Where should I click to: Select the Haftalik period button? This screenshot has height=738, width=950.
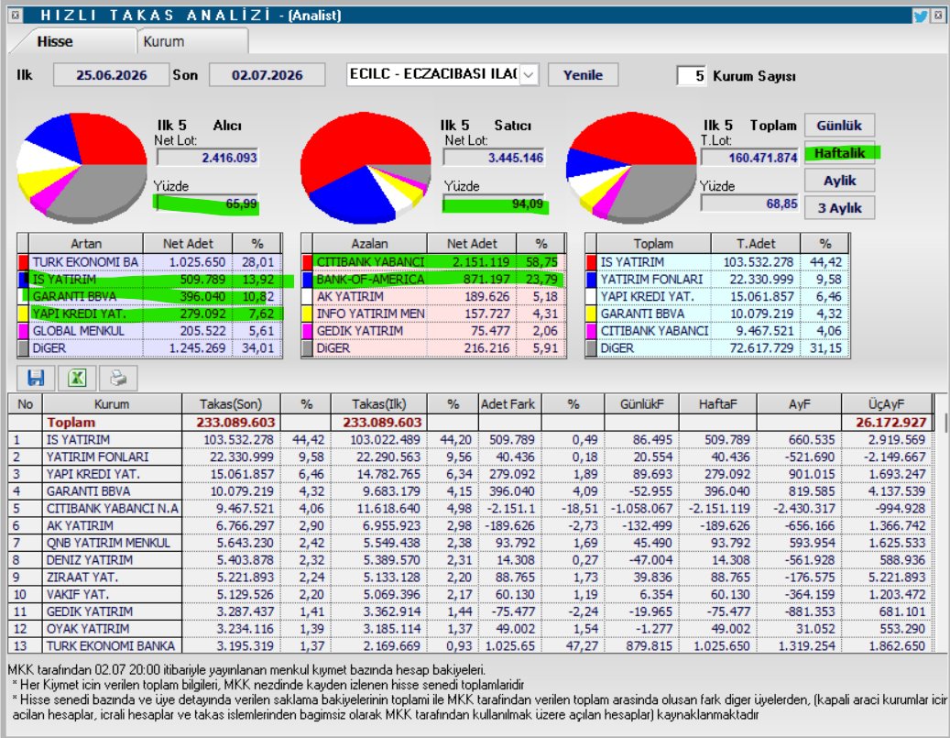pos(839,153)
